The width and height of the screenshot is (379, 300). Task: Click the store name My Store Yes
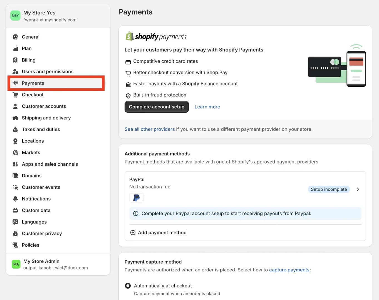[x=39, y=13]
